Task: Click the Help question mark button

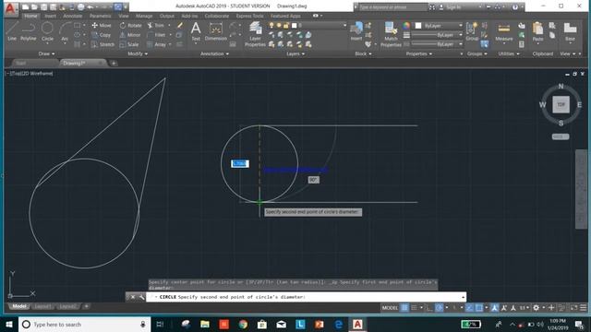Action: 515,6
